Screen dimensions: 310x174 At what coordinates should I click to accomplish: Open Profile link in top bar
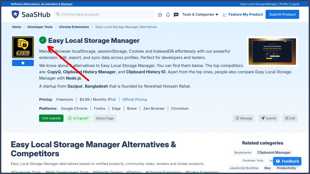coord(284,4)
